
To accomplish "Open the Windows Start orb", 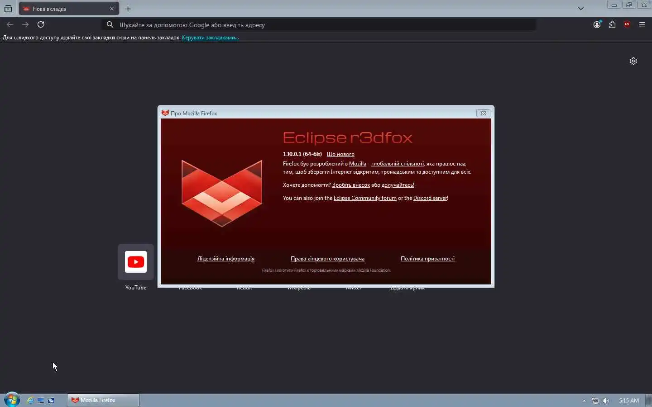I will click(12, 400).
